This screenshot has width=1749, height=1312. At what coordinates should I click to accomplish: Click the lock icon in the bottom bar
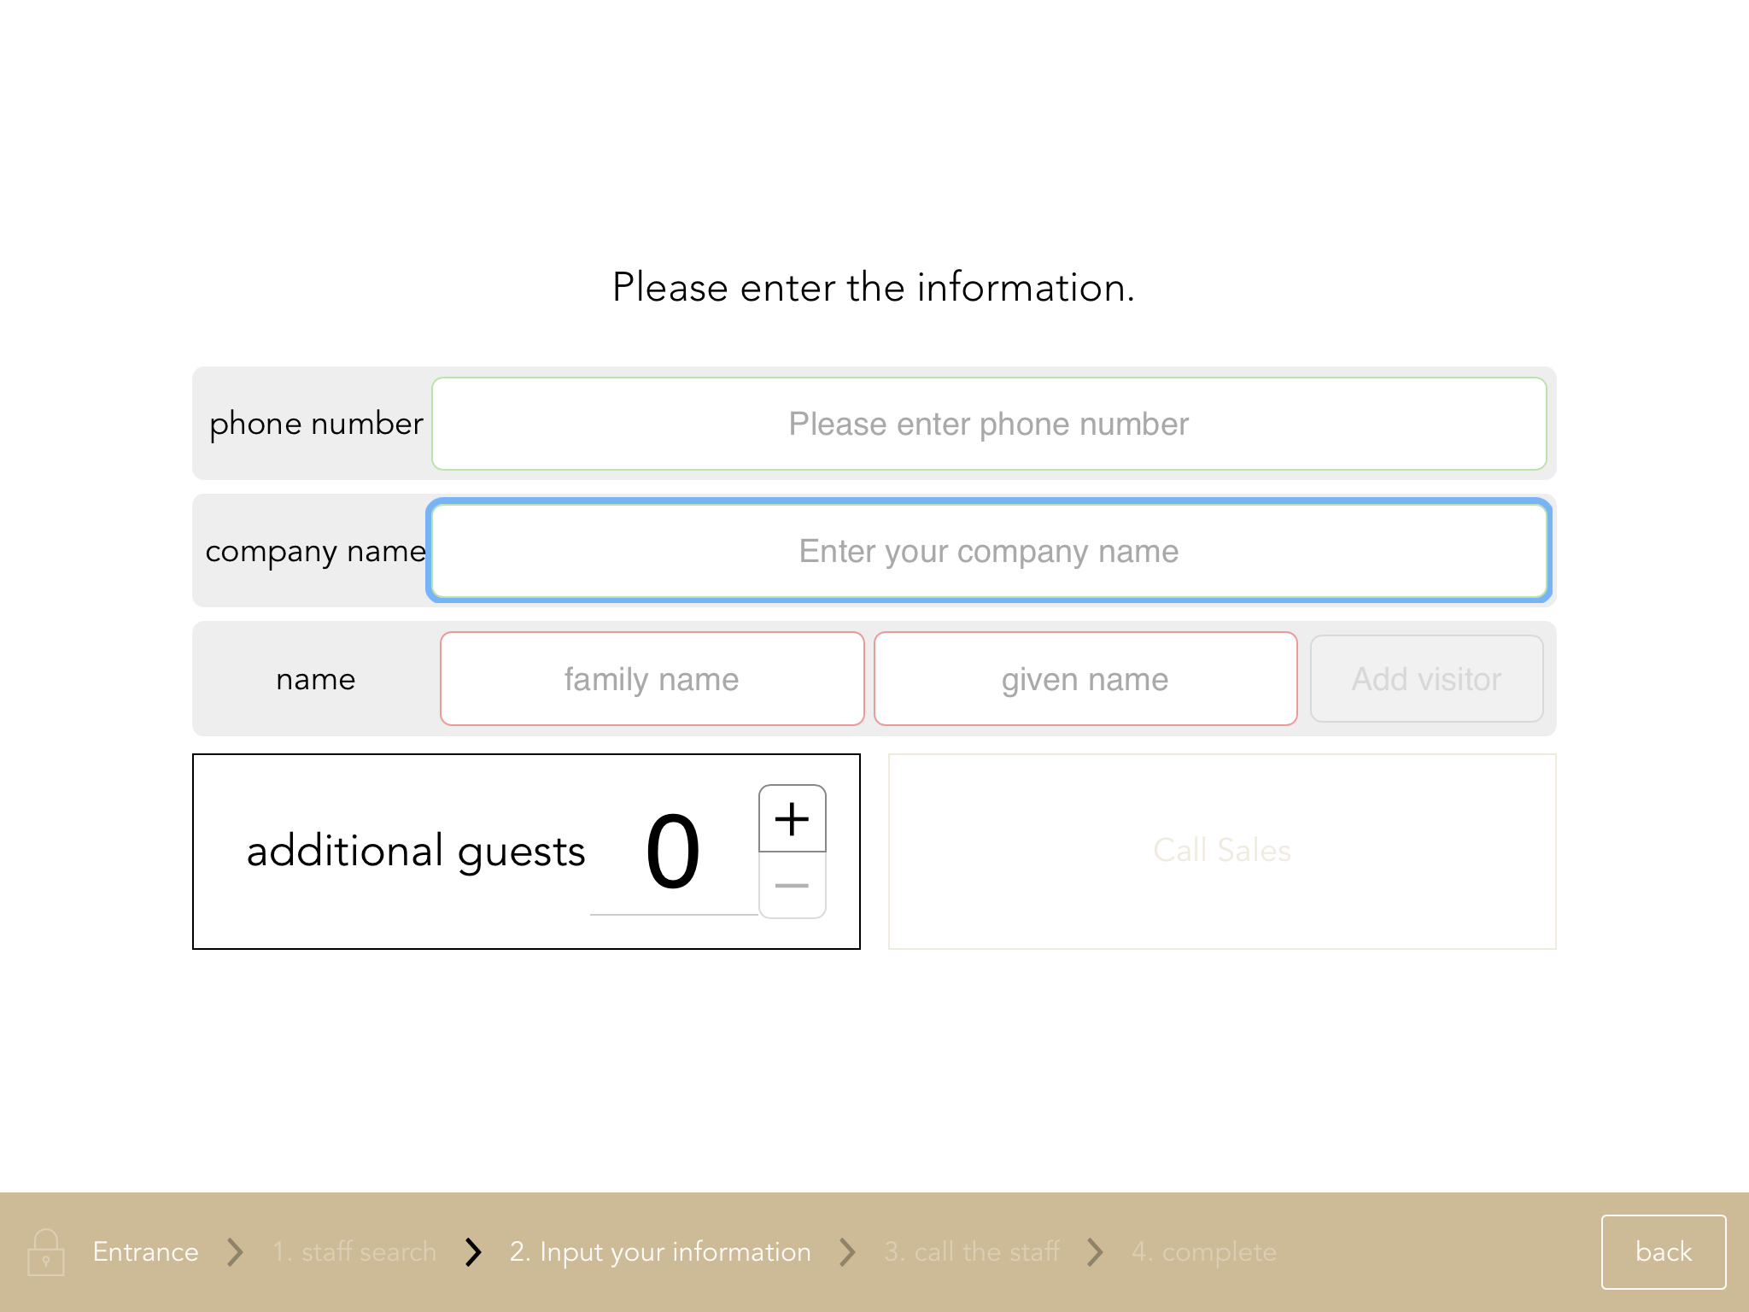[x=47, y=1251]
